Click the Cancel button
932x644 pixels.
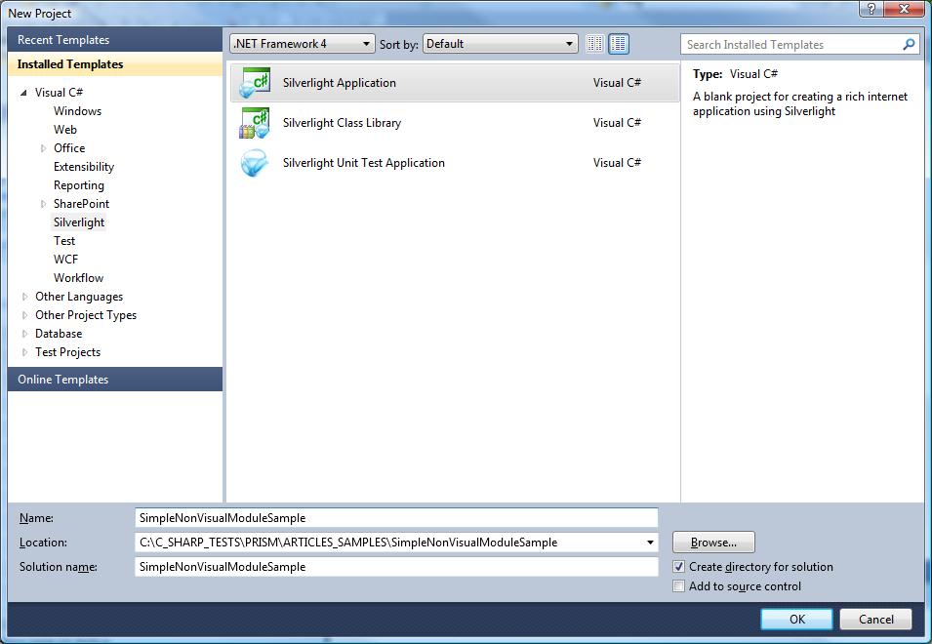pyautogui.click(x=875, y=619)
